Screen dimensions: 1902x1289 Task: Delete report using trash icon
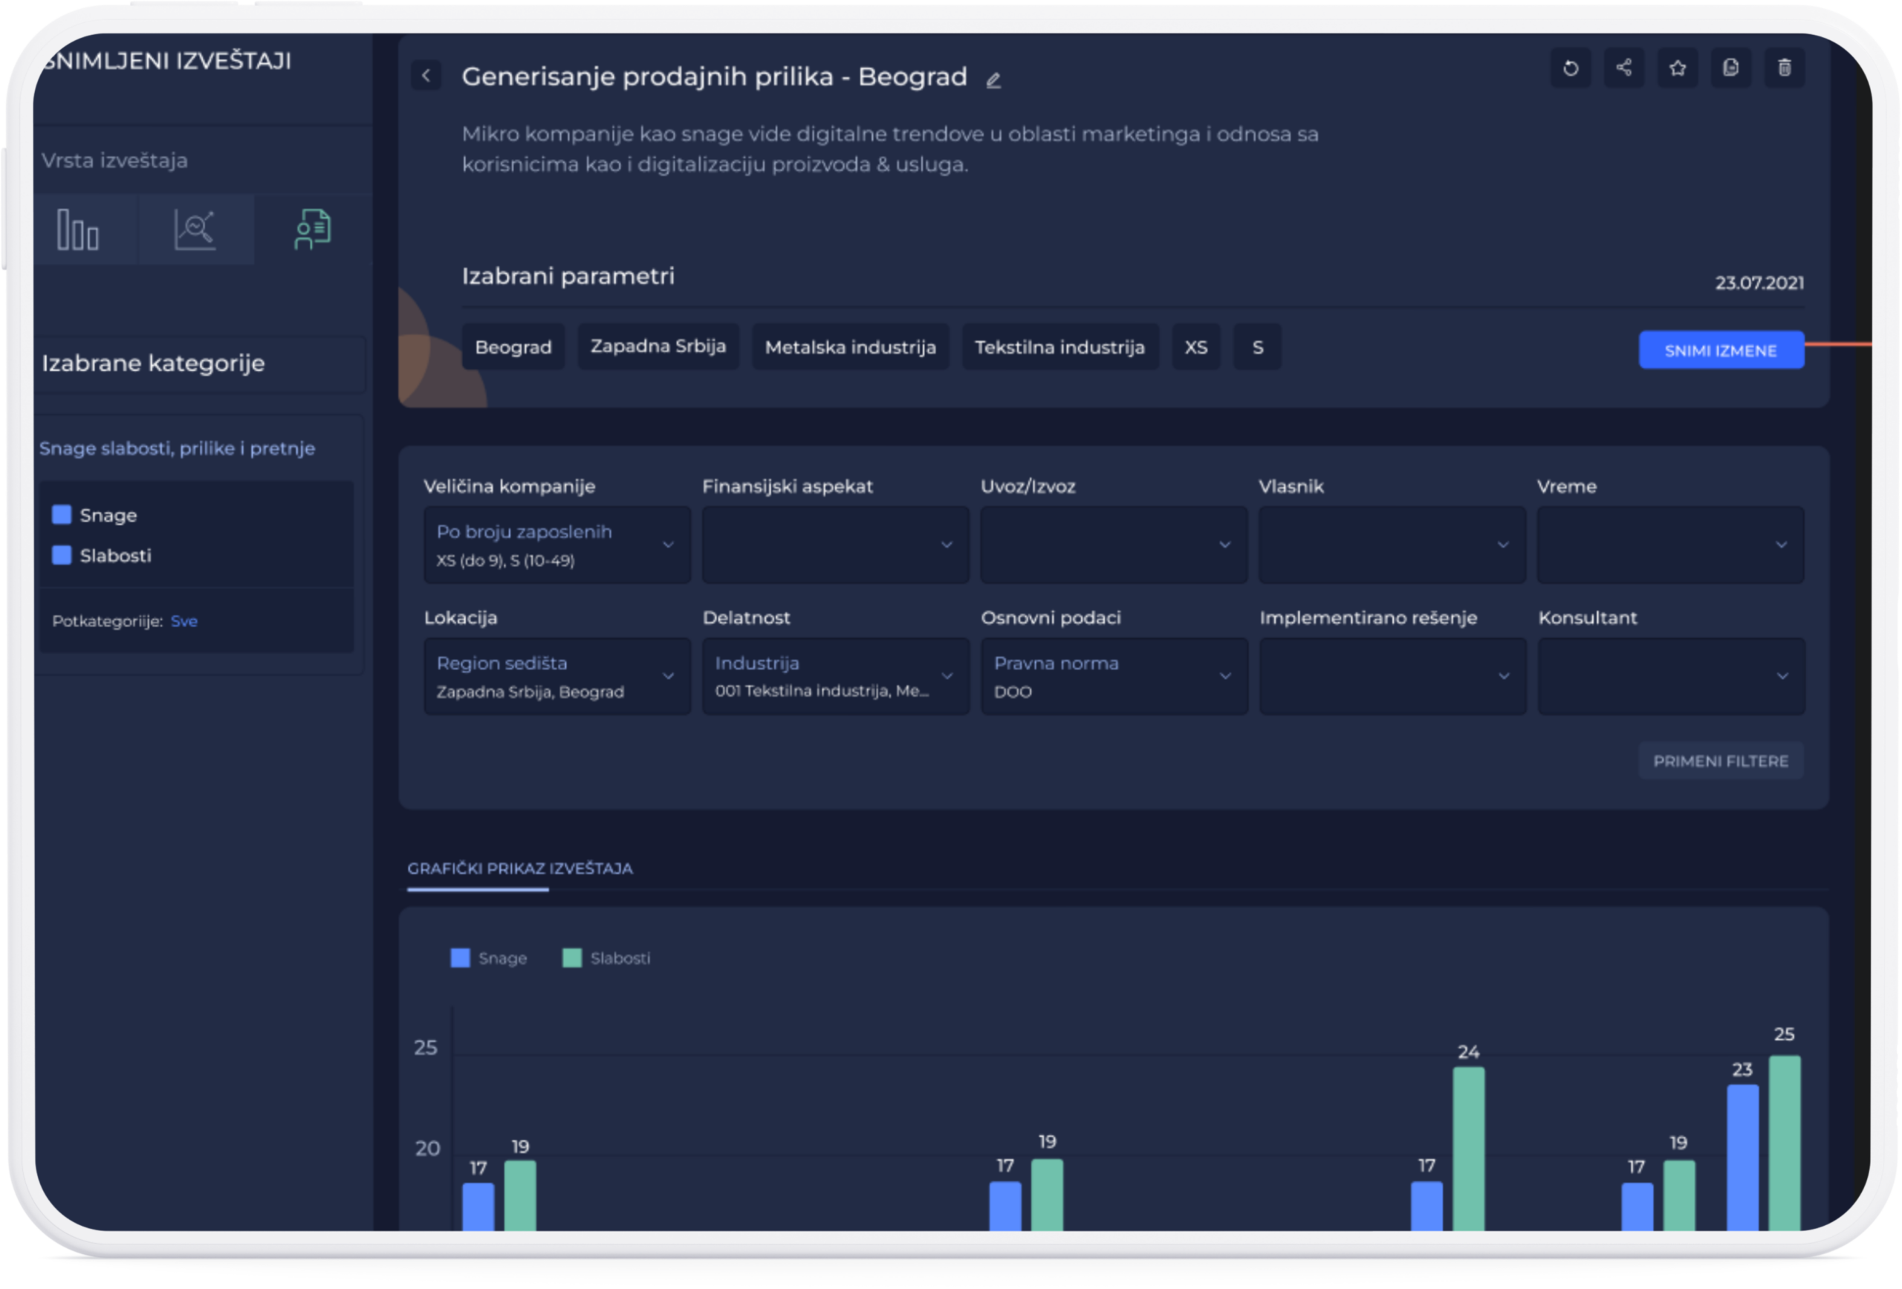pyautogui.click(x=1784, y=68)
